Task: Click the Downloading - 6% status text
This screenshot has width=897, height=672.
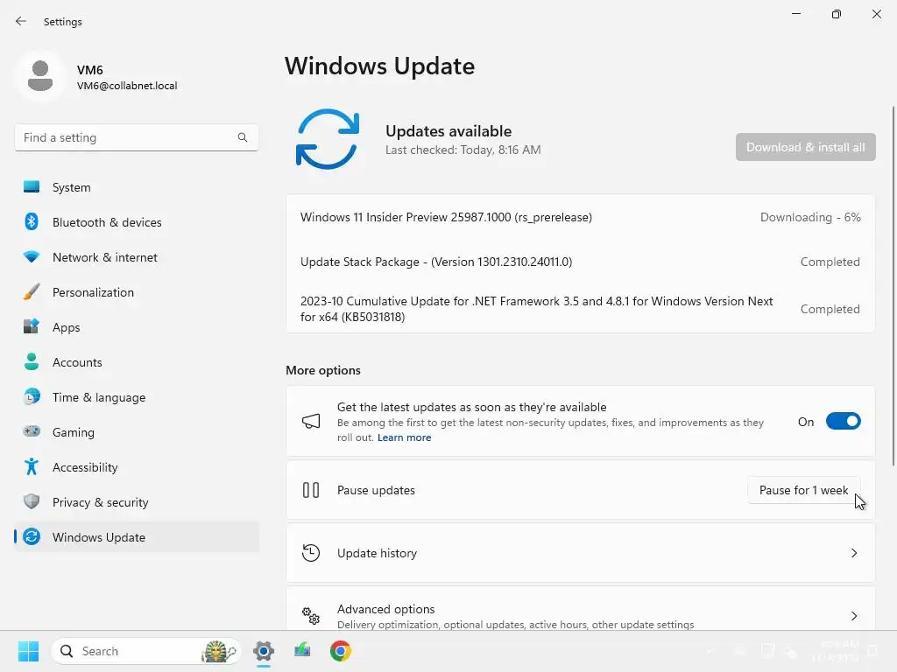Action: coord(810,217)
